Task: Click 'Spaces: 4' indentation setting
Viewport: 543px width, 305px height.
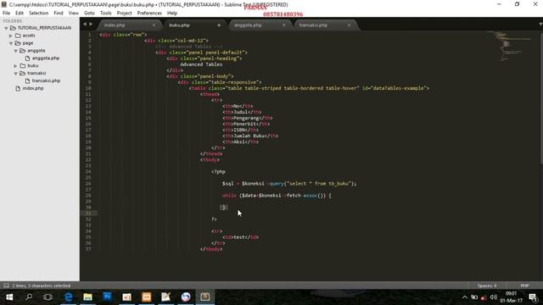Action: 487,286
